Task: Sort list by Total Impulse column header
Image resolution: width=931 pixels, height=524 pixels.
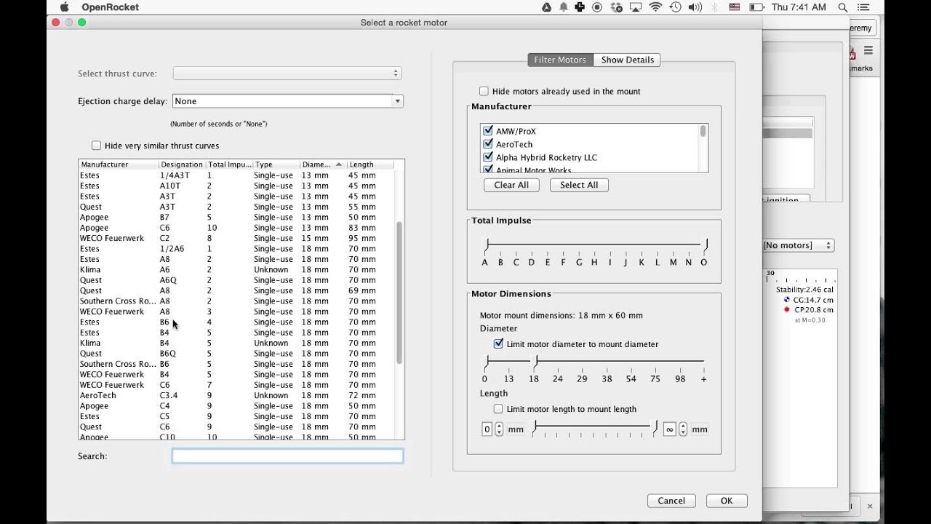Action: 229,164
